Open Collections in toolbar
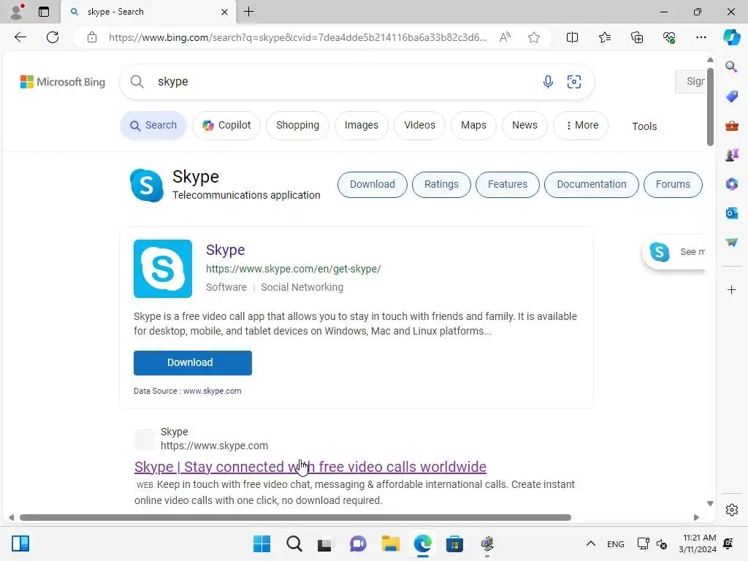This screenshot has width=748, height=561. pyautogui.click(x=637, y=37)
